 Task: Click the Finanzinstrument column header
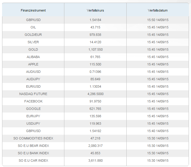[x=33, y=10]
